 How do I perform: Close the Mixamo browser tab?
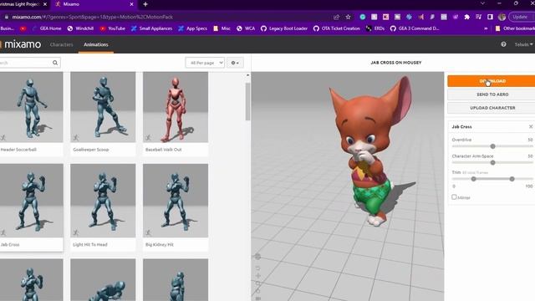[x=132, y=4]
